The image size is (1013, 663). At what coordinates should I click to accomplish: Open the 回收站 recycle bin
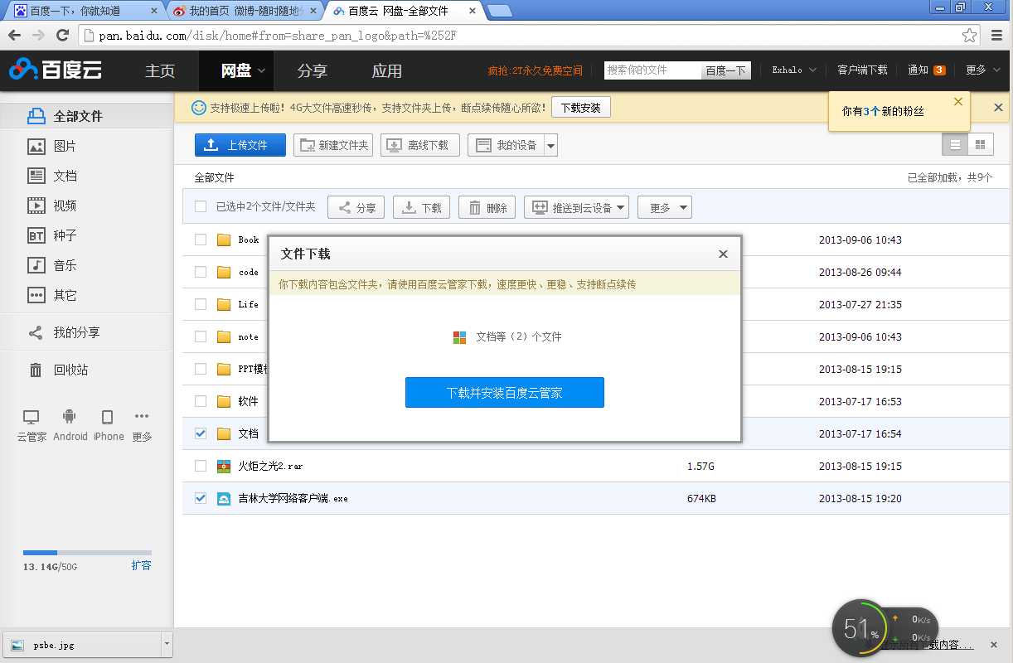pos(70,370)
